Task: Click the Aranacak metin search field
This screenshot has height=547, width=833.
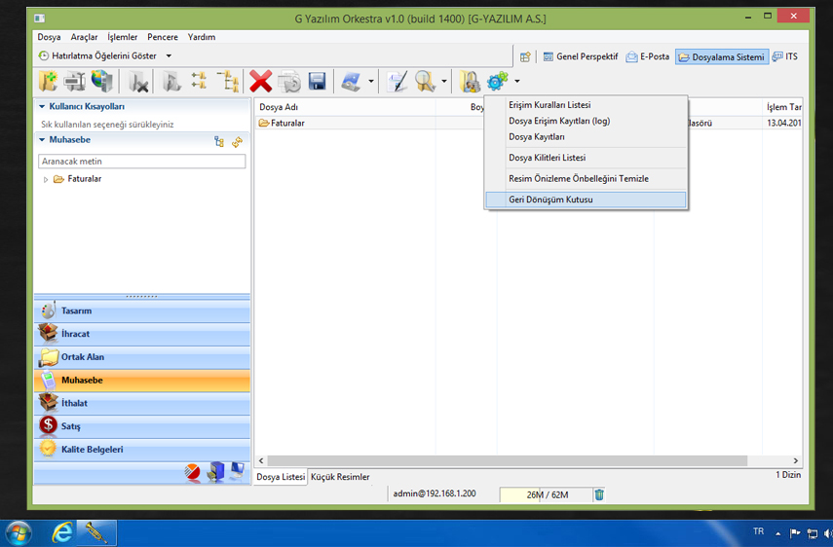Action: [x=141, y=162]
